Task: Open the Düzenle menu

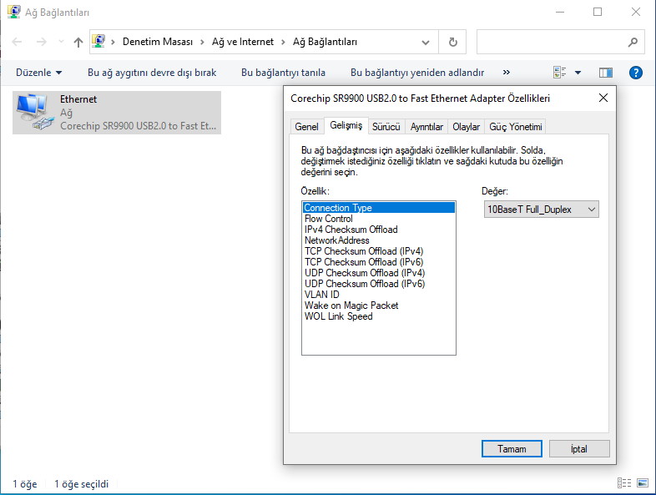Action: point(38,73)
